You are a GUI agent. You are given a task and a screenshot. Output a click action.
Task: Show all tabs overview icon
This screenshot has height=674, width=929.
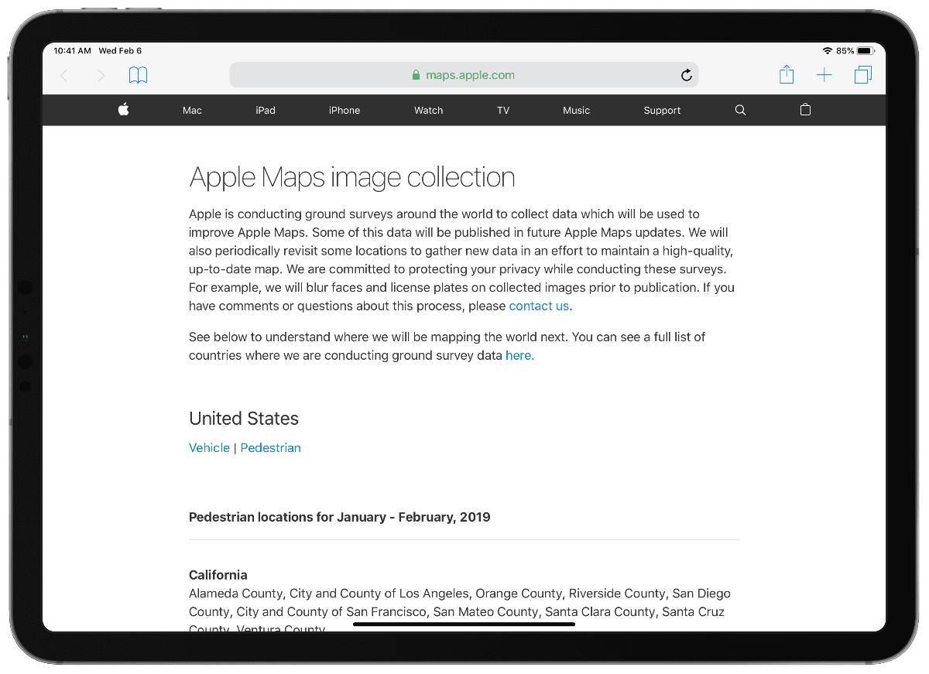pyautogui.click(x=862, y=75)
